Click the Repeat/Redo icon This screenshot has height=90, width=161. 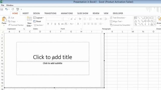click(13, 9)
